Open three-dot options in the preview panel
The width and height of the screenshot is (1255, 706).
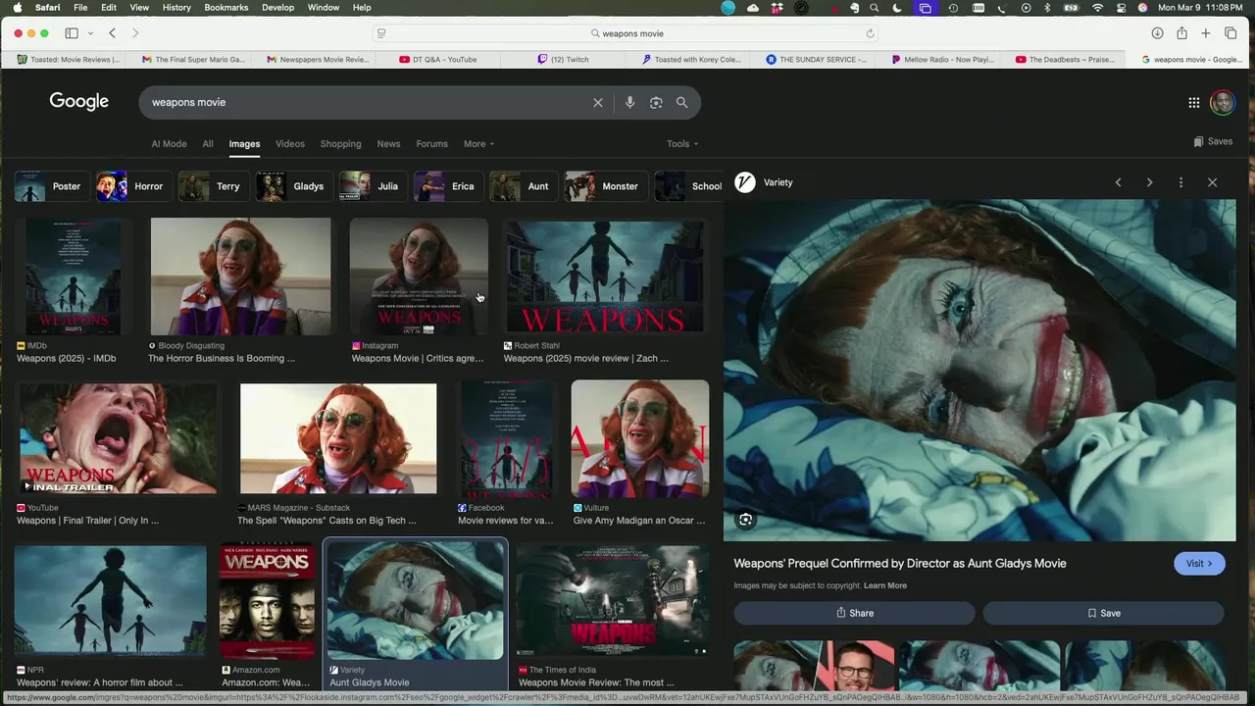click(1180, 182)
